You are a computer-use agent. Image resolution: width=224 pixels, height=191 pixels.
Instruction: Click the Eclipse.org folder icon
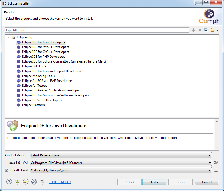[x=13, y=37]
